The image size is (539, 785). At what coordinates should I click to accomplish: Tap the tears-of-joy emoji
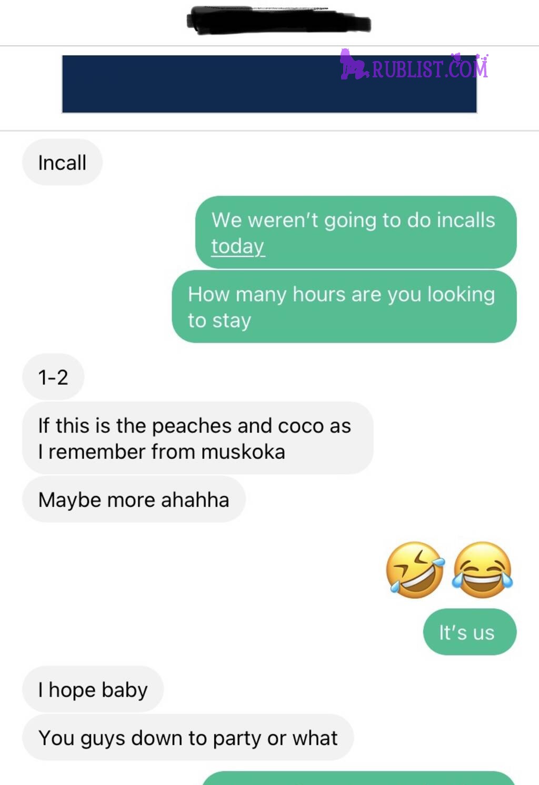(x=482, y=570)
